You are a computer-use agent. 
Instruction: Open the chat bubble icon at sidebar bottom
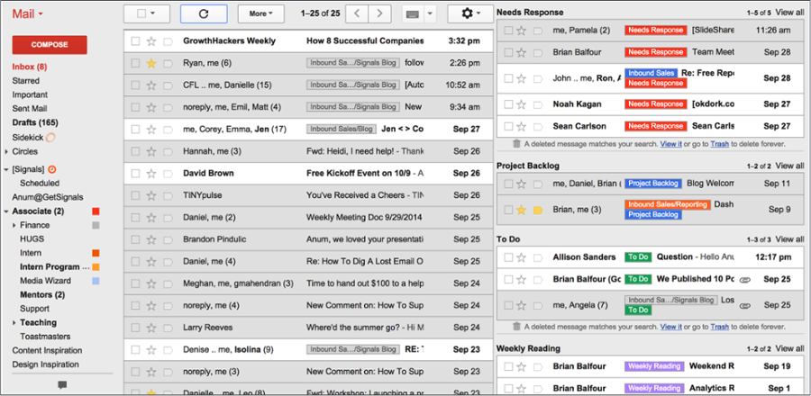[x=62, y=384]
